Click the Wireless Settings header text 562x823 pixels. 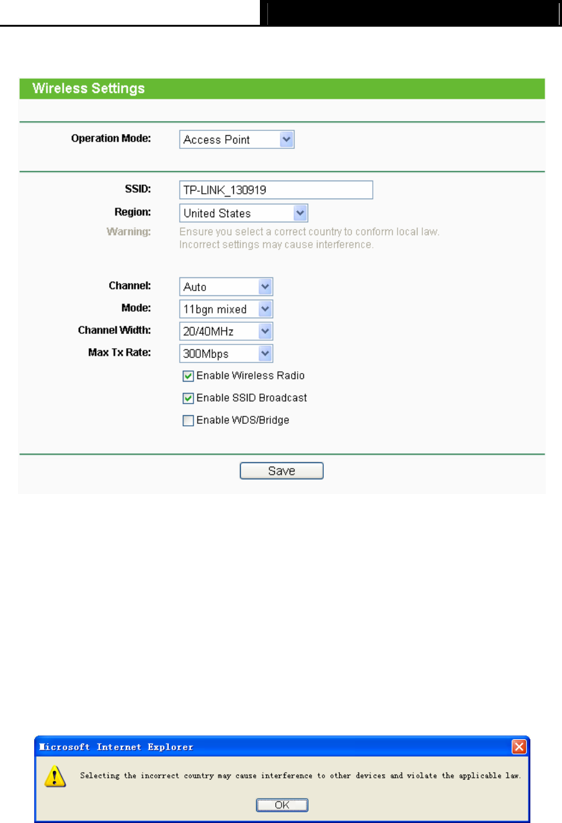[x=89, y=88]
